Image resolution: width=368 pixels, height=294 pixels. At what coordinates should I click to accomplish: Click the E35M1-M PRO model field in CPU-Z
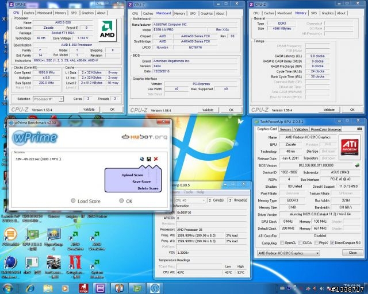pyautogui.click(x=180, y=30)
